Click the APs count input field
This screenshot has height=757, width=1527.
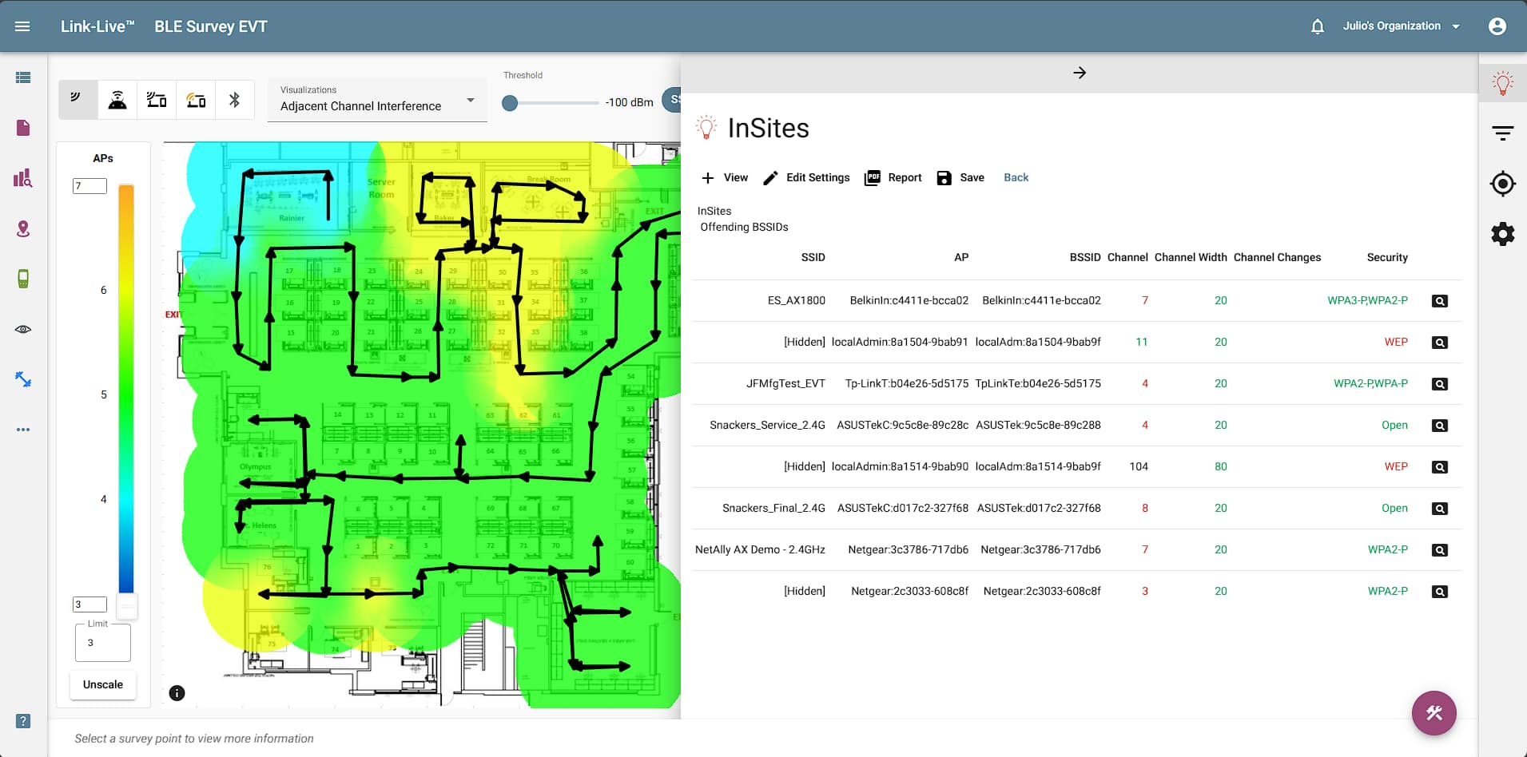(x=89, y=185)
